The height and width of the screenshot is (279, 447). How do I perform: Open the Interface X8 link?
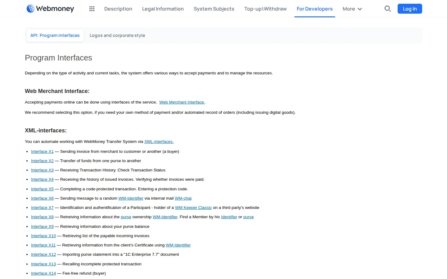[42, 217]
